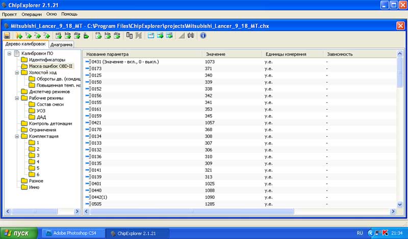The image size is (408, 239).
Task: Open the Операции menu
Action: (x=31, y=14)
